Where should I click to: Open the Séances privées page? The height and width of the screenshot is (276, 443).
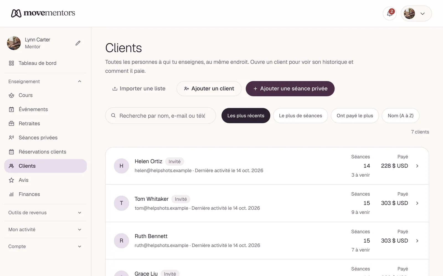pyautogui.click(x=45, y=137)
